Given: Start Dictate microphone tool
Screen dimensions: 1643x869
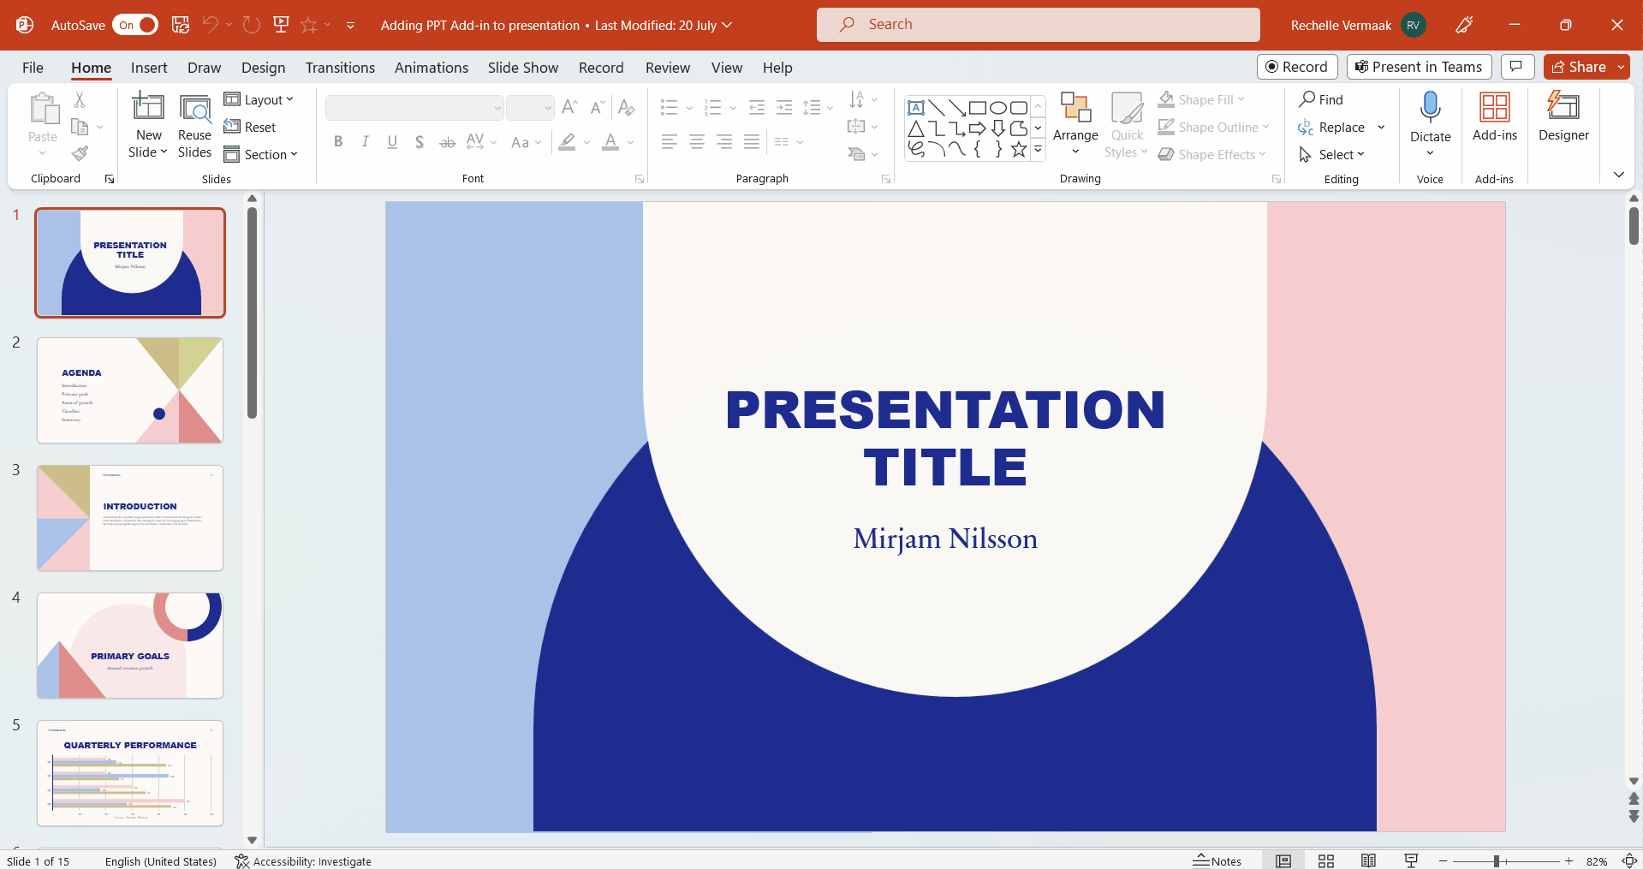Looking at the screenshot, I should point(1430,108).
